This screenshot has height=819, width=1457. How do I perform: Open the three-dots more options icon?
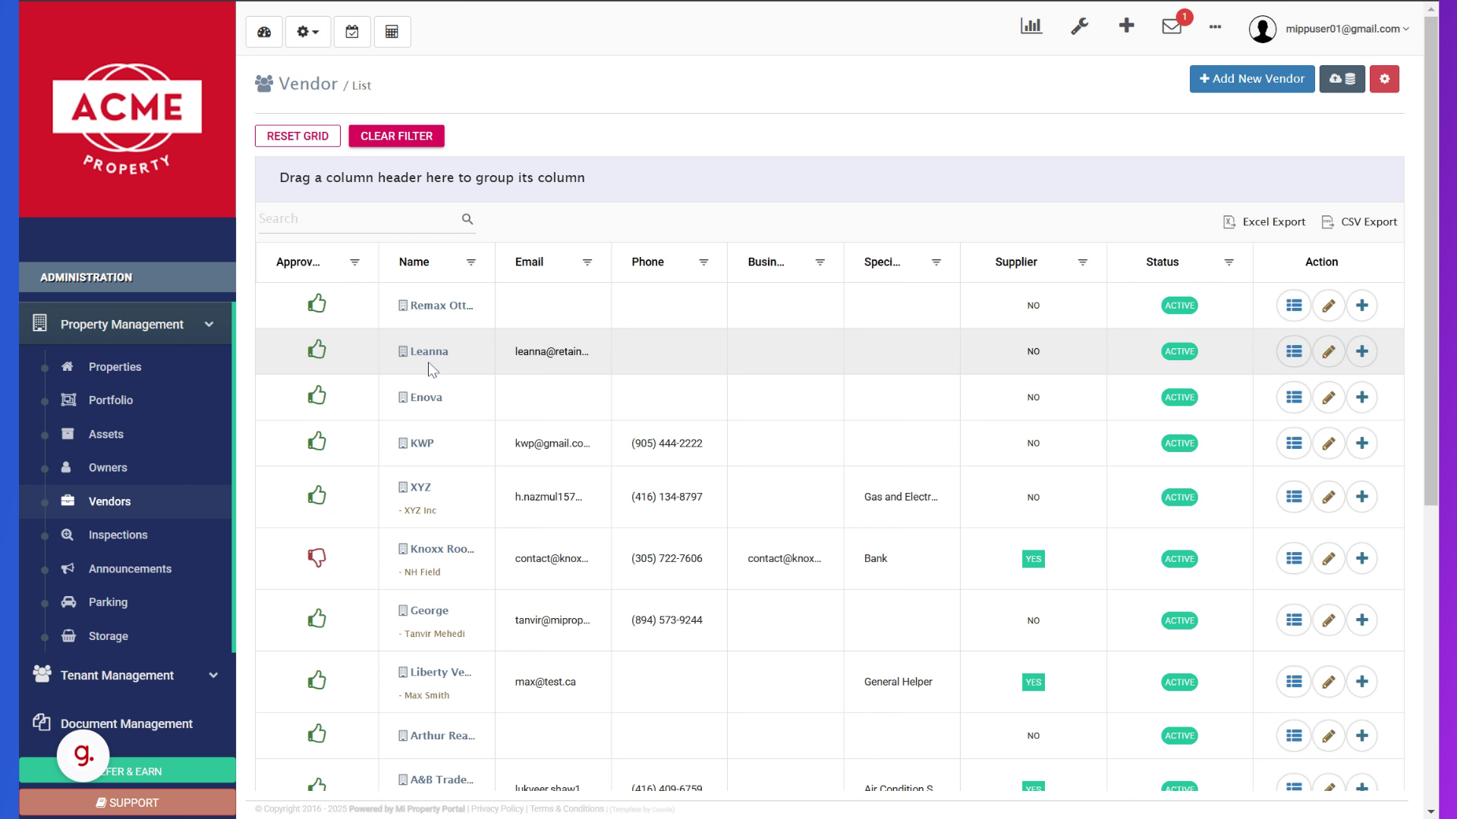pos(1215,27)
